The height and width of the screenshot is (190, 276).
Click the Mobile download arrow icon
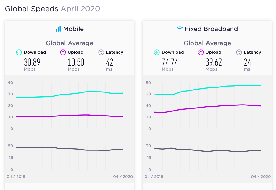coord(19,52)
